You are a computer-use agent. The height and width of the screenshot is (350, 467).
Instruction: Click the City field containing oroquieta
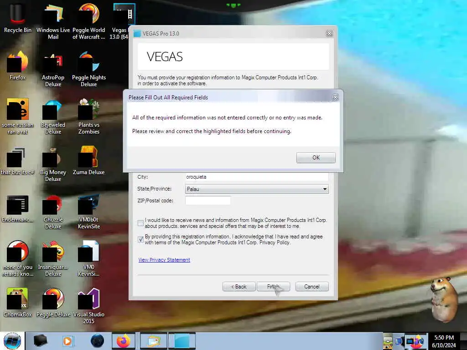tap(257, 177)
